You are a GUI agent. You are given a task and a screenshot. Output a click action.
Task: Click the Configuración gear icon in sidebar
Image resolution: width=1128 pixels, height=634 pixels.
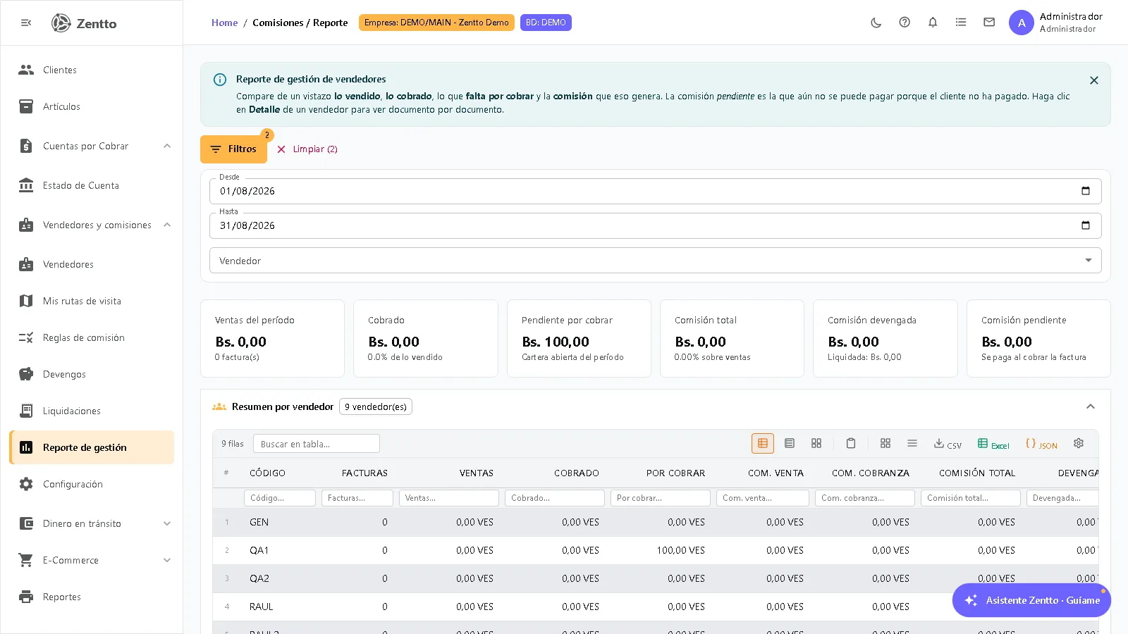pos(26,484)
